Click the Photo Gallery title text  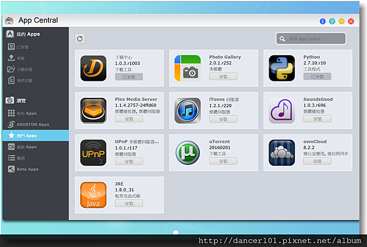tap(225, 57)
